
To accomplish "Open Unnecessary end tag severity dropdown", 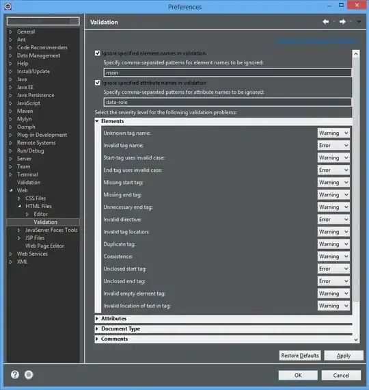I will click(x=333, y=207).
